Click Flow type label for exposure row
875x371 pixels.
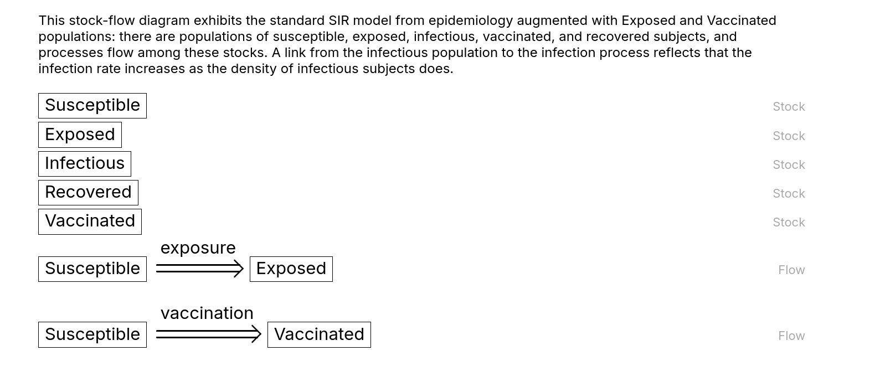click(791, 270)
